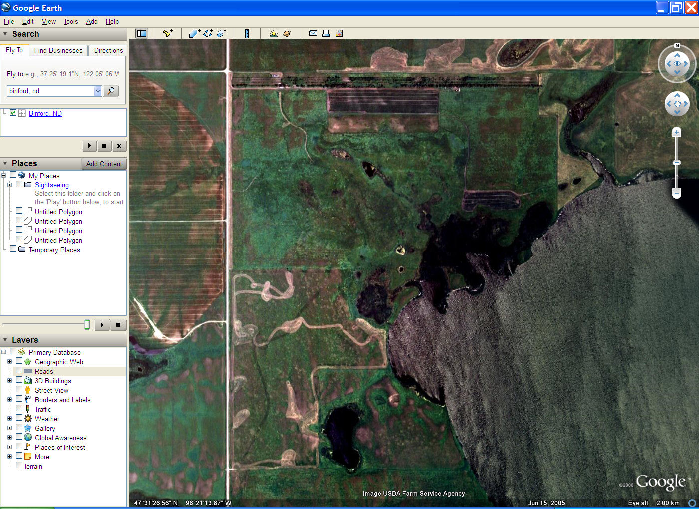Click the Weather layer sun icon
This screenshot has height=509, width=699.
tap(28, 419)
